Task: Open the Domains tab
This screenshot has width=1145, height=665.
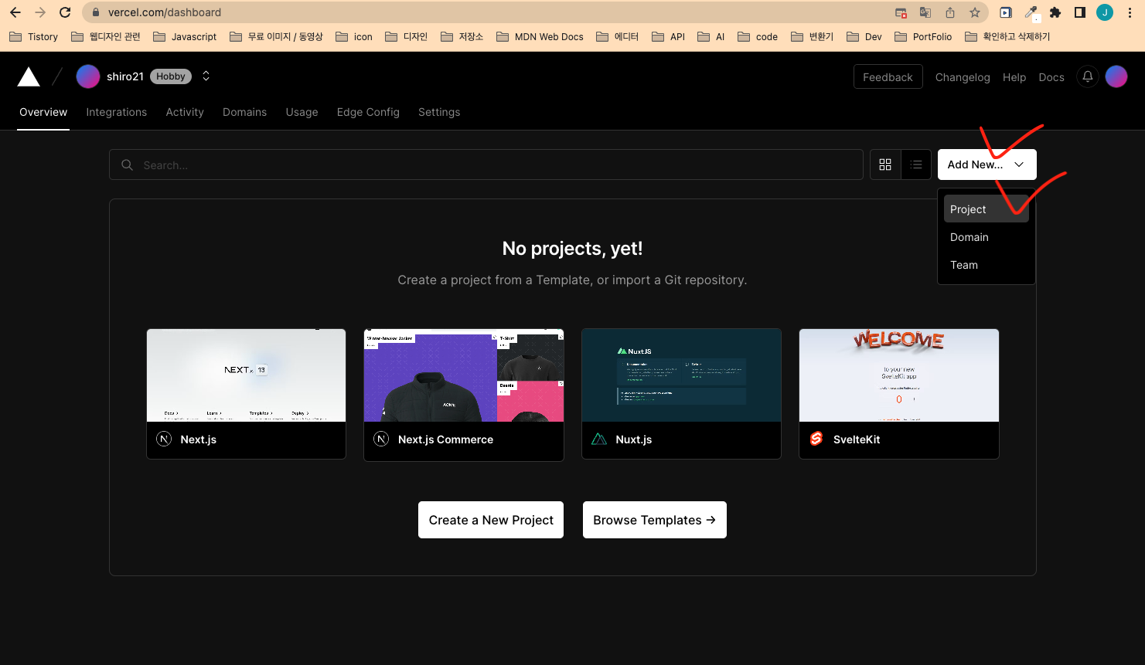Action: click(x=244, y=112)
